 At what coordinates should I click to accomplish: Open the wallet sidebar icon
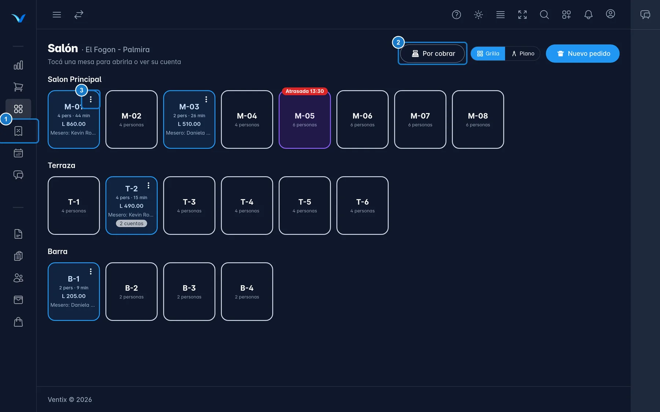click(x=18, y=300)
